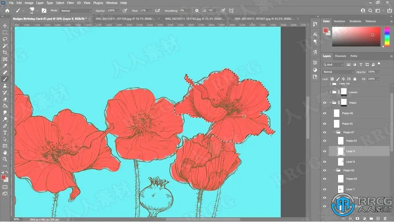Open the layer style fx menu
Viewport: 394px width, 222px height.
(351, 219)
